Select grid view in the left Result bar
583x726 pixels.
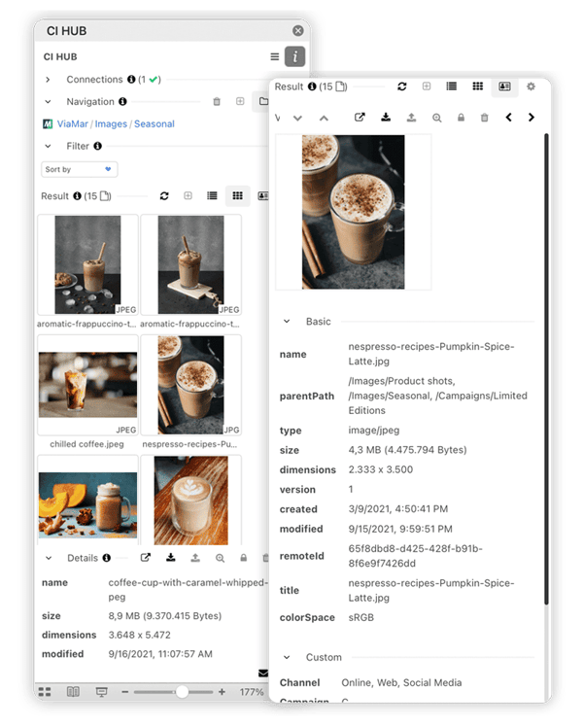[237, 196]
